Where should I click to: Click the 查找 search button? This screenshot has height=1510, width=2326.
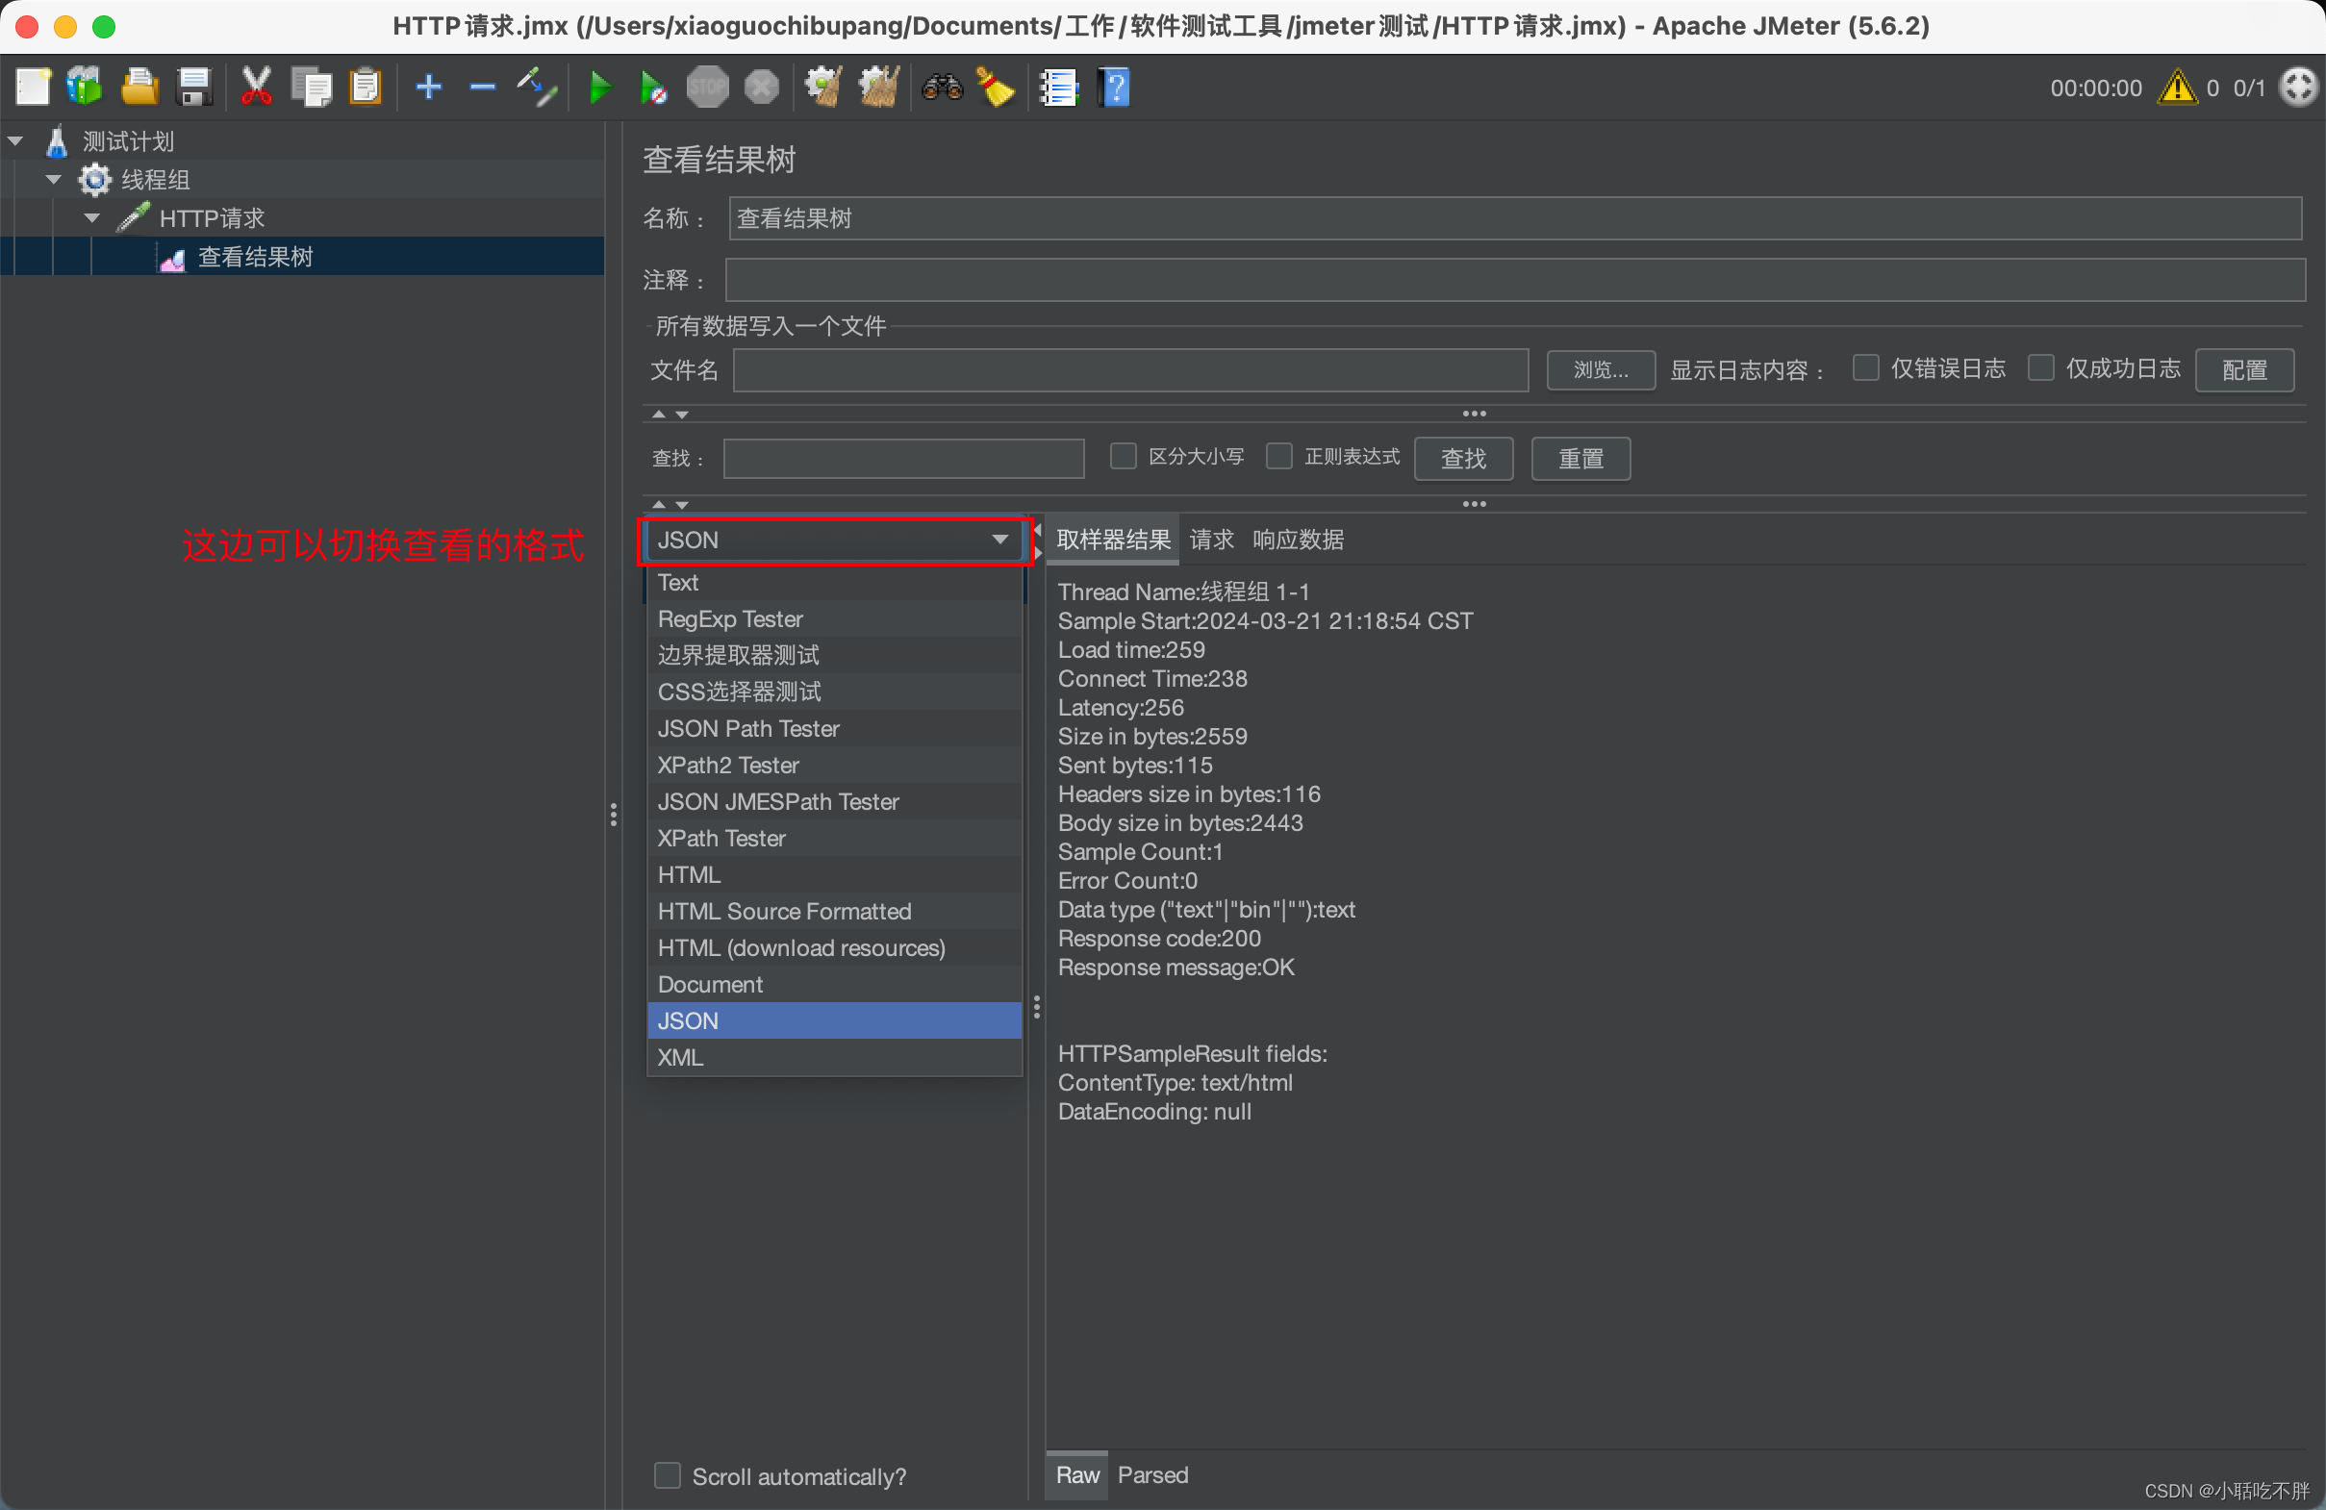coord(1463,459)
